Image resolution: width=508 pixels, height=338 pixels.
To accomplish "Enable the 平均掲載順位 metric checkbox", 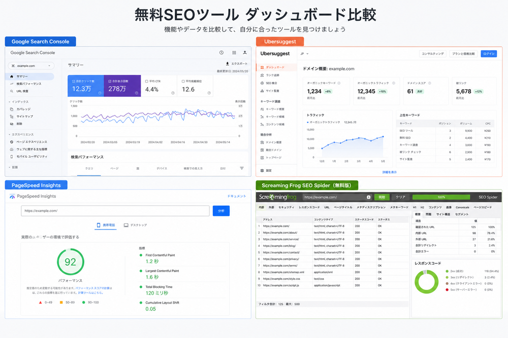I will click(x=183, y=82).
